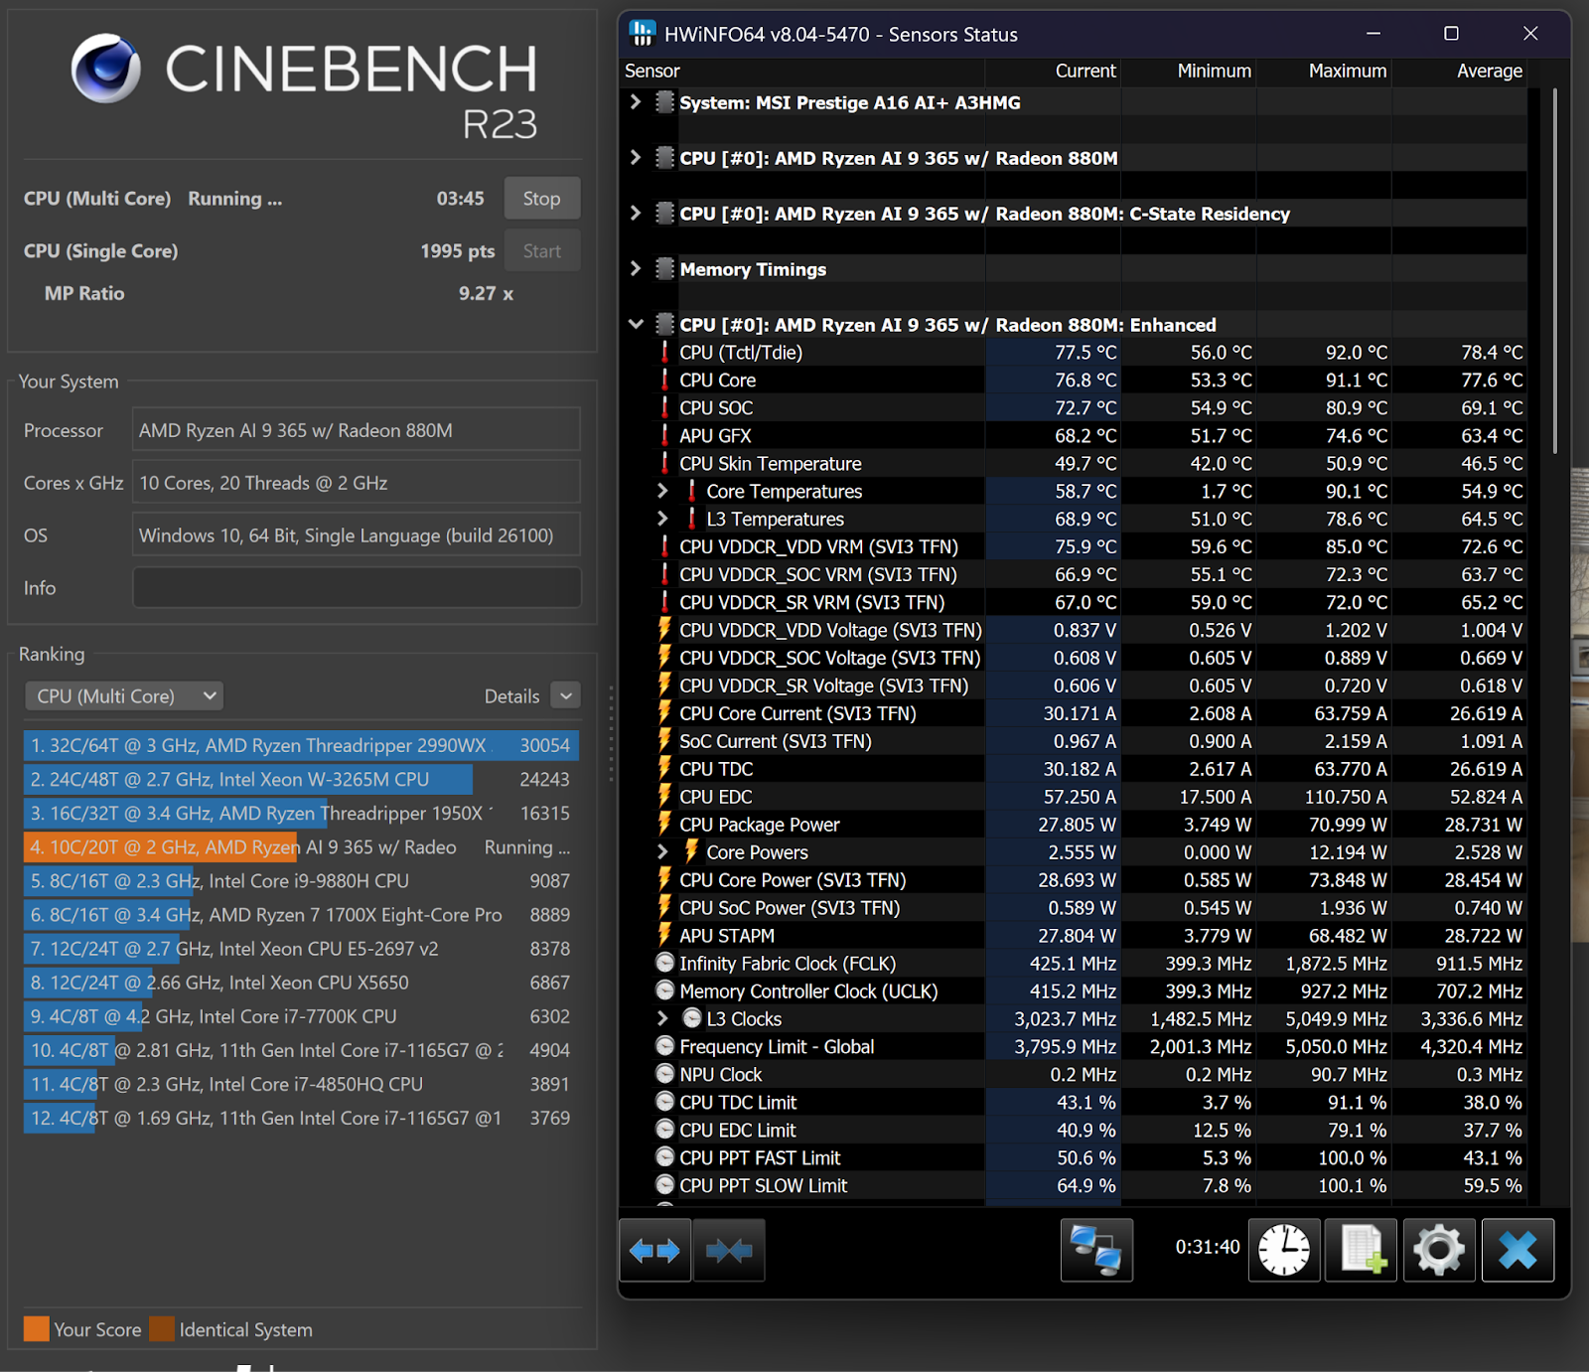
Task: Expand Core Temperatures sub-list
Action: click(662, 491)
